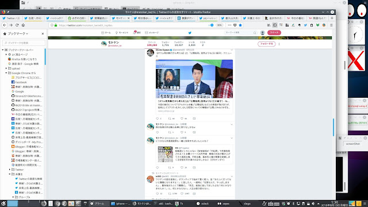This screenshot has height=207, width=368.
Task: Open the profile avatar menu in Twitter header
Action: pos(262,33)
